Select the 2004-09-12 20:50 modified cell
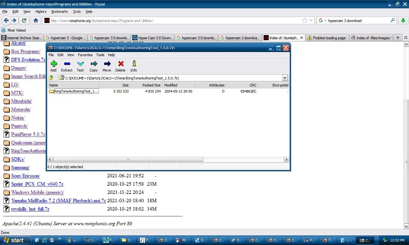Screen dimensions: 409x245 [178, 91]
